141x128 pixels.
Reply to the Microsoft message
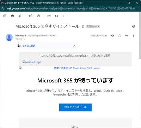[x=127, y=36]
